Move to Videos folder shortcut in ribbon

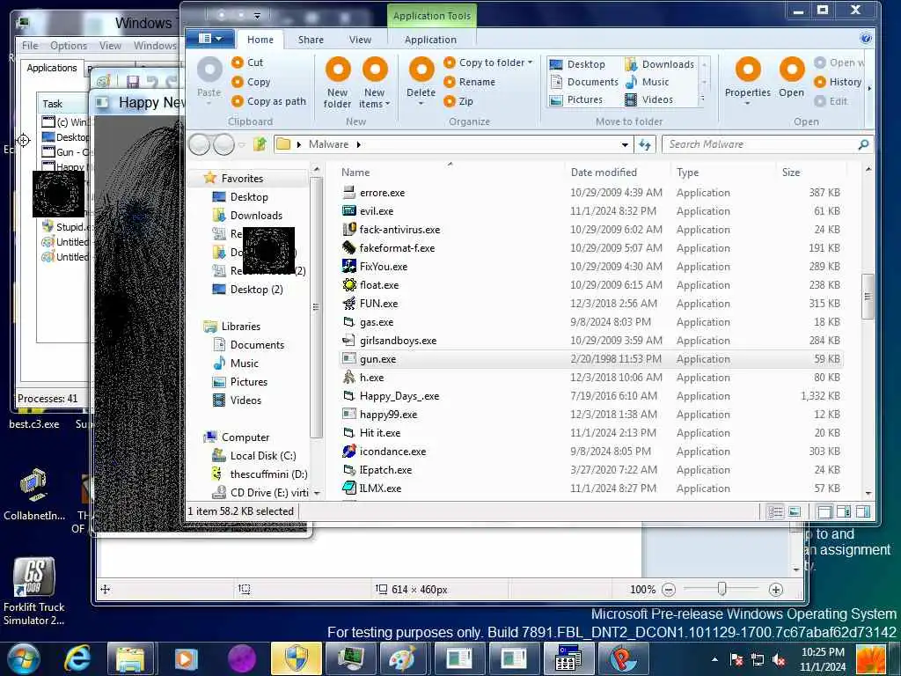point(648,99)
